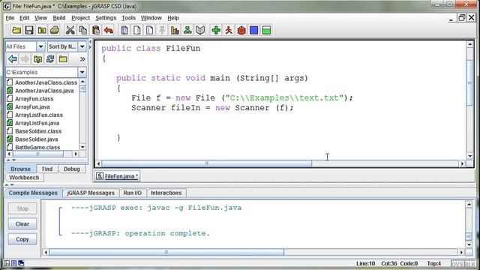This screenshot has width=480, height=270.
Task: Open the Project menu
Action: [80, 18]
